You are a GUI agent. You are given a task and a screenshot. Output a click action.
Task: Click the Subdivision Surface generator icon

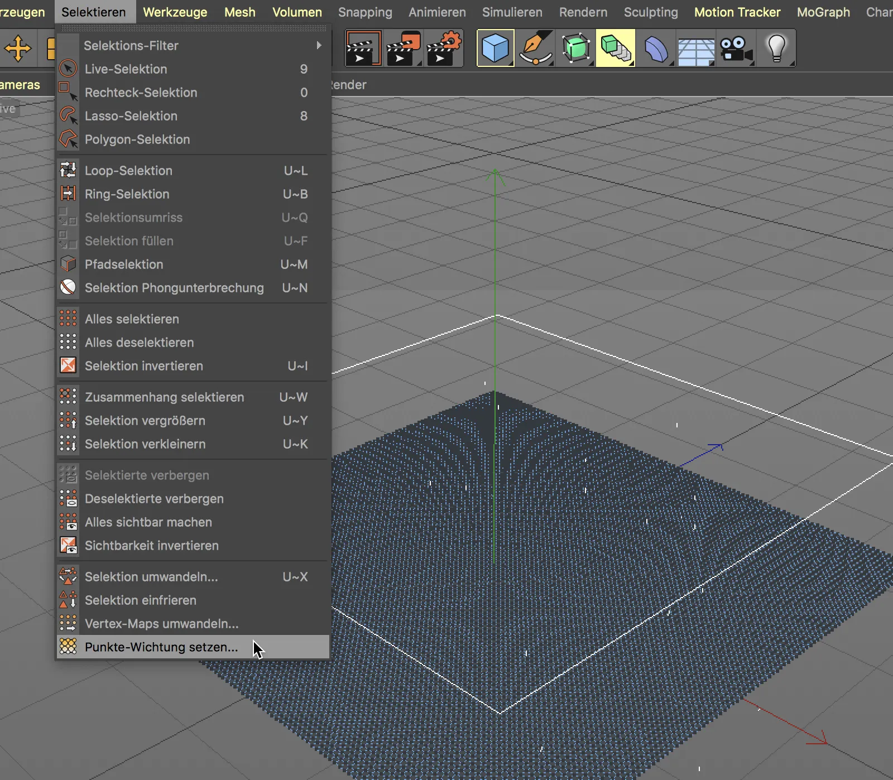(575, 49)
